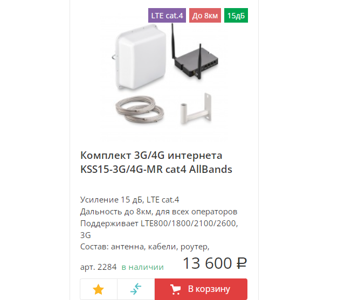
Task: Click the white panel antenna image
Action: (x=140, y=58)
